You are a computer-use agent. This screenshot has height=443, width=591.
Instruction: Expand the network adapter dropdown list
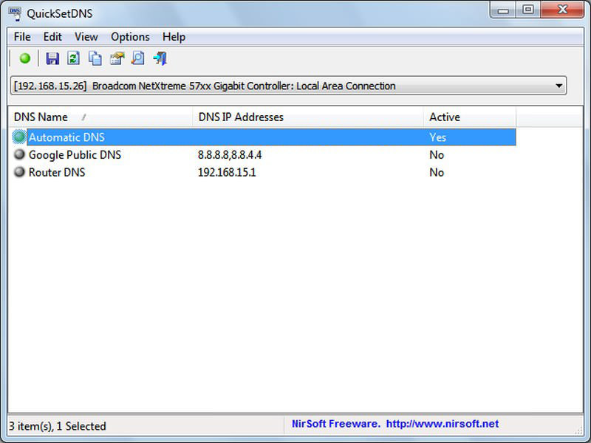[559, 86]
